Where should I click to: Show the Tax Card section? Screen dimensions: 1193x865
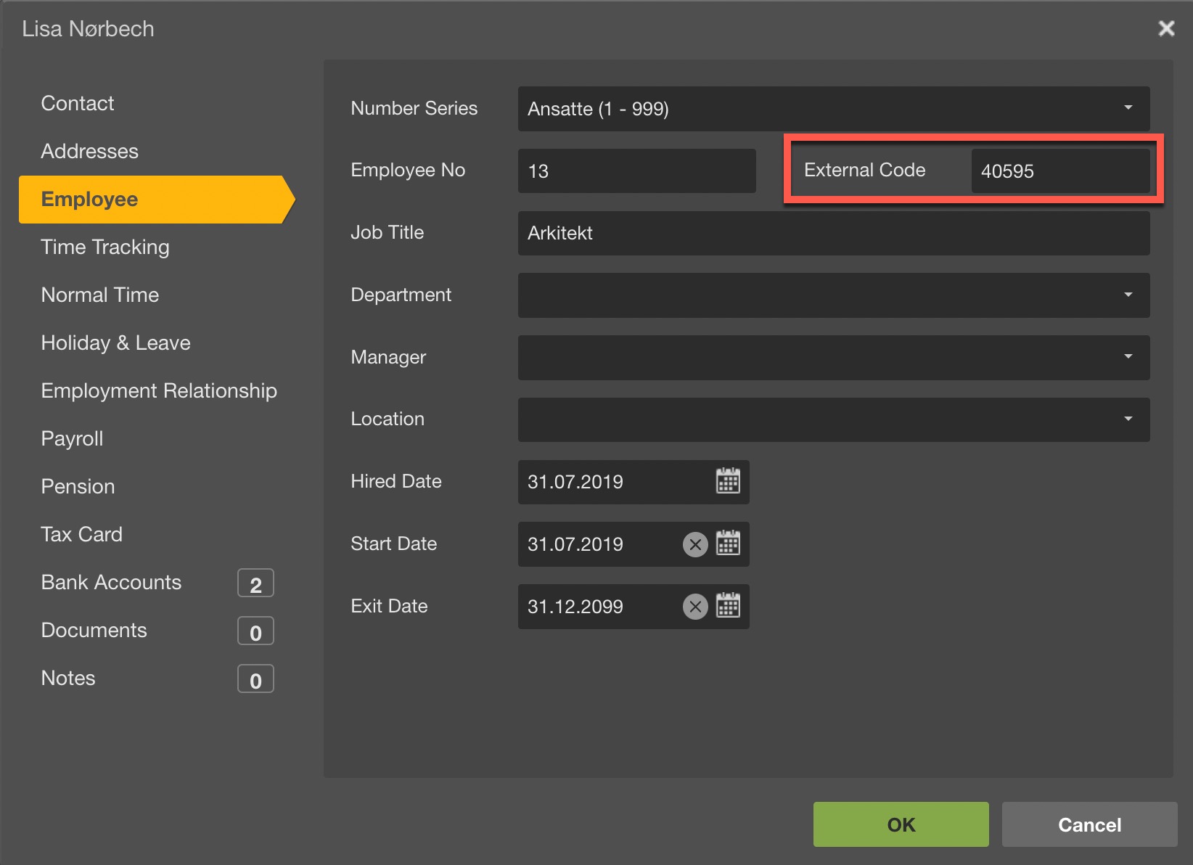(81, 534)
